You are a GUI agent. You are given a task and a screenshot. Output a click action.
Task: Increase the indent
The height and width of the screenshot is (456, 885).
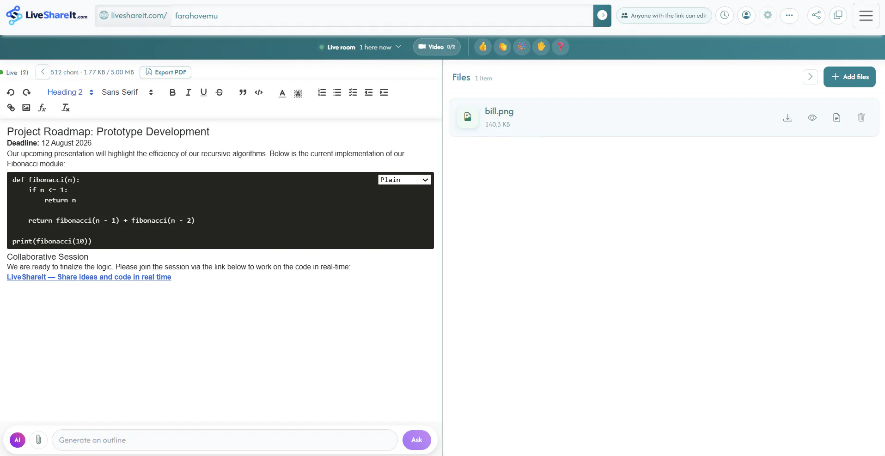pyautogui.click(x=384, y=92)
